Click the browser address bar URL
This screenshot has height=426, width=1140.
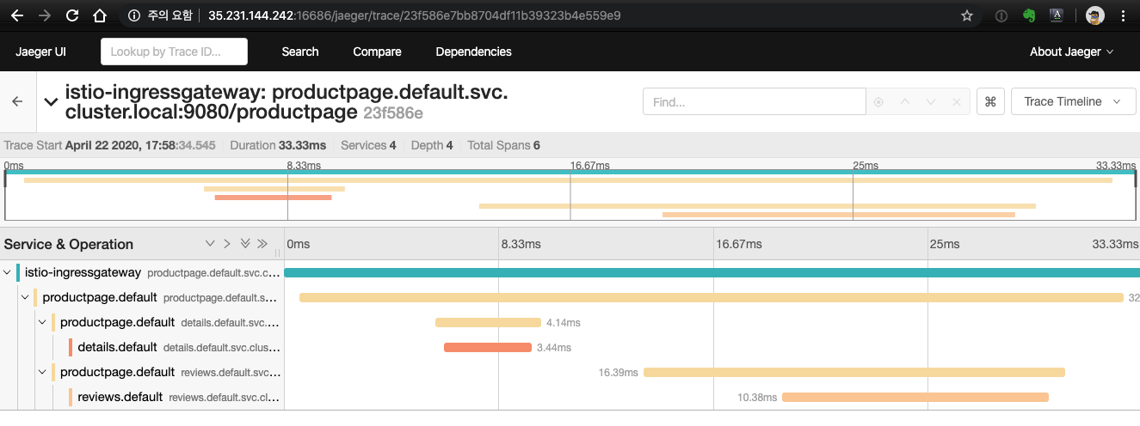(x=414, y=15)
